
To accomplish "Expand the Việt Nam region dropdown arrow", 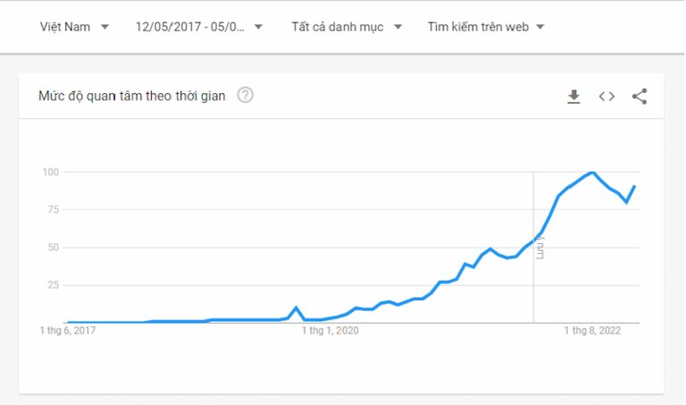I will coord(105,27).
